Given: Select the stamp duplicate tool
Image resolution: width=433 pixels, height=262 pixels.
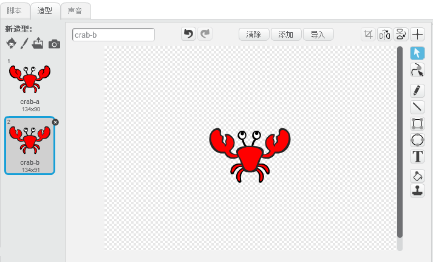Looking at the screenshot, I should (417, 190).
